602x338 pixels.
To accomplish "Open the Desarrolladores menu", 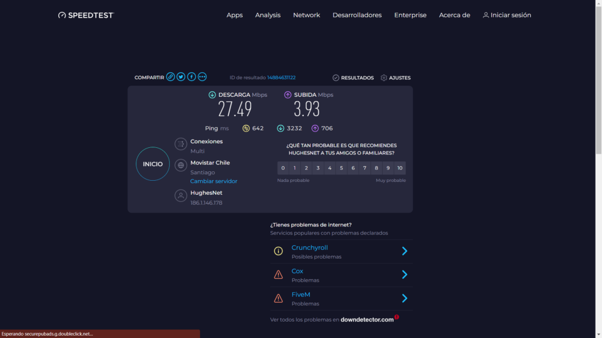I will (357, 15).
